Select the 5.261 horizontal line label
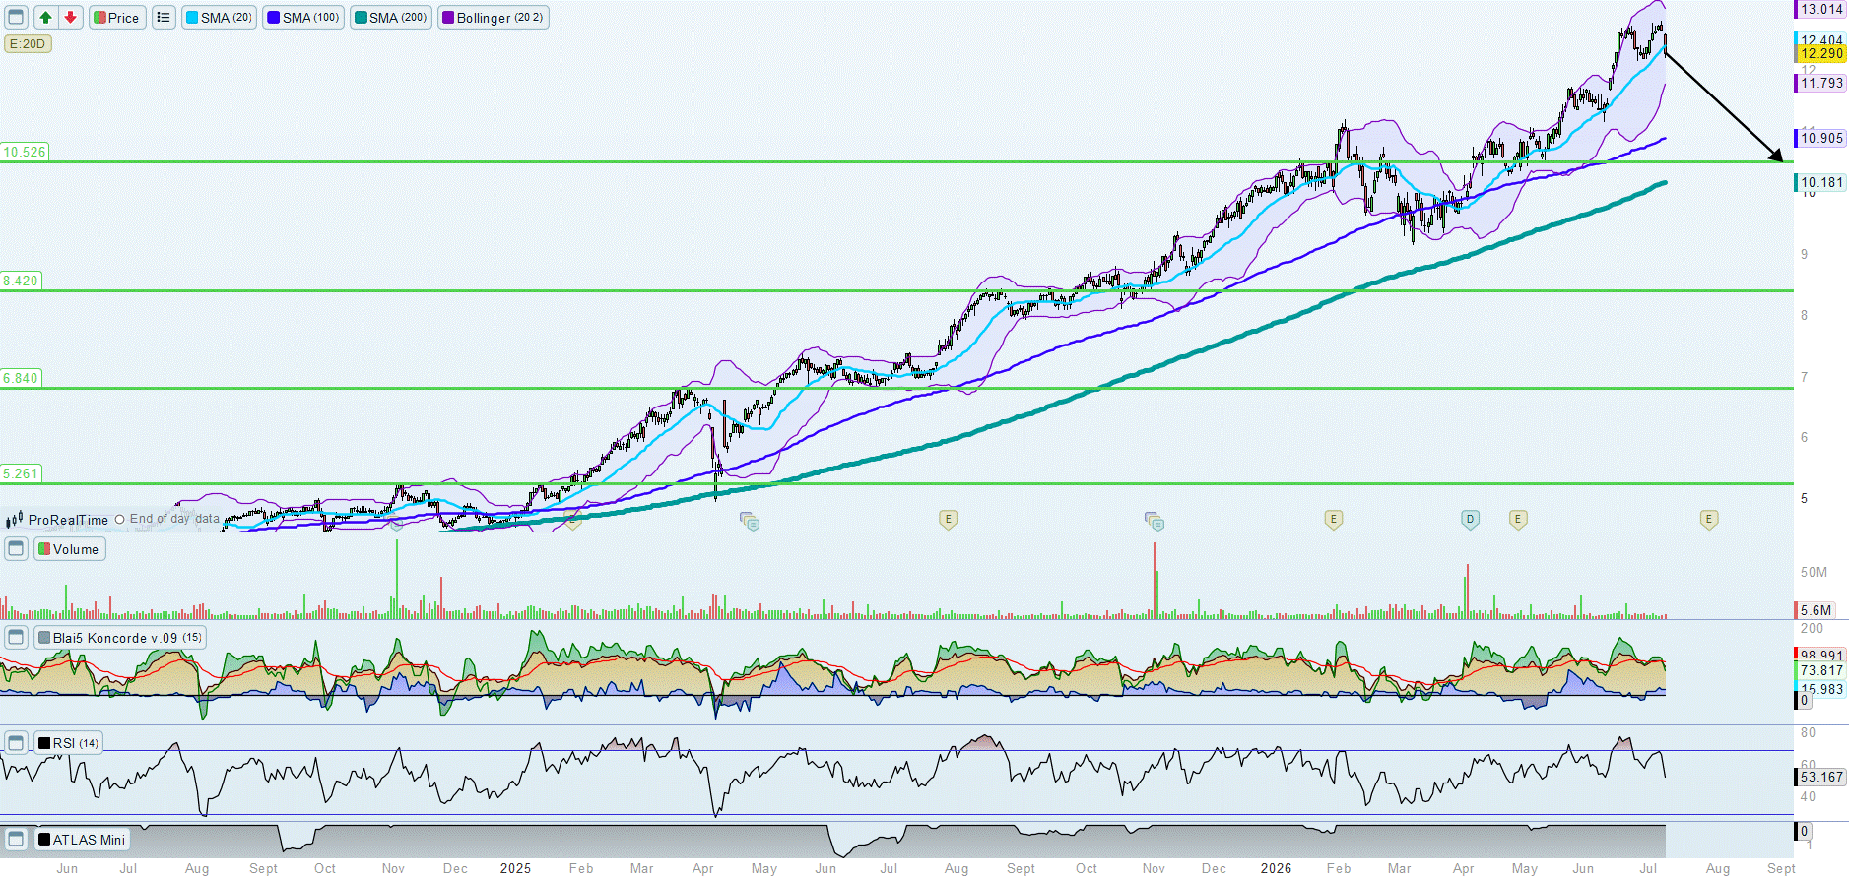Screen dimensions: 1849x877 click(x=21, y=473)
